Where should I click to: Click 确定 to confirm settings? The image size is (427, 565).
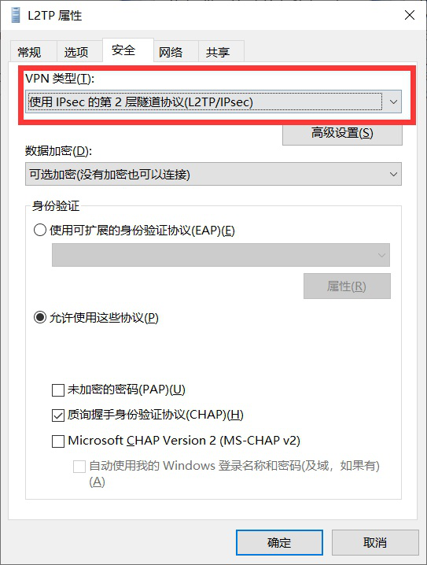point(279,542)
